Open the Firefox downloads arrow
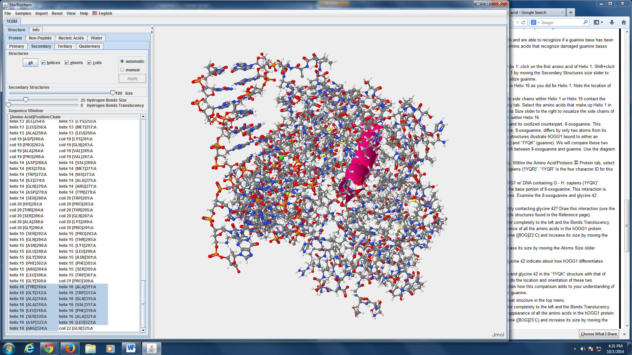The width and height of the screenshot is (632, 355). point(612,22)
